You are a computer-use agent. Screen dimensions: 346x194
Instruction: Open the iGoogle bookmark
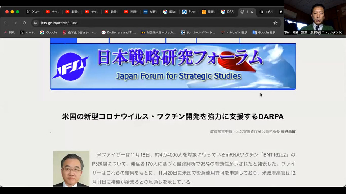[48, 33]
